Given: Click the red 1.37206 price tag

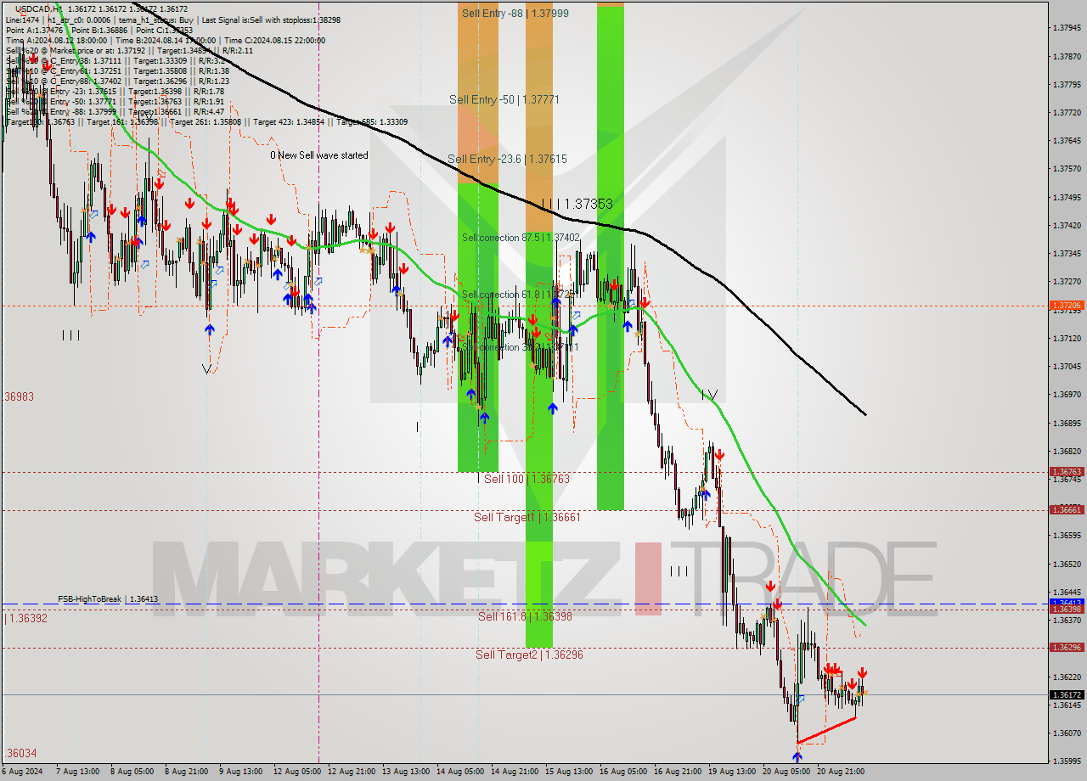Looking at the screenshot, I should click(x=1066, y=305).
